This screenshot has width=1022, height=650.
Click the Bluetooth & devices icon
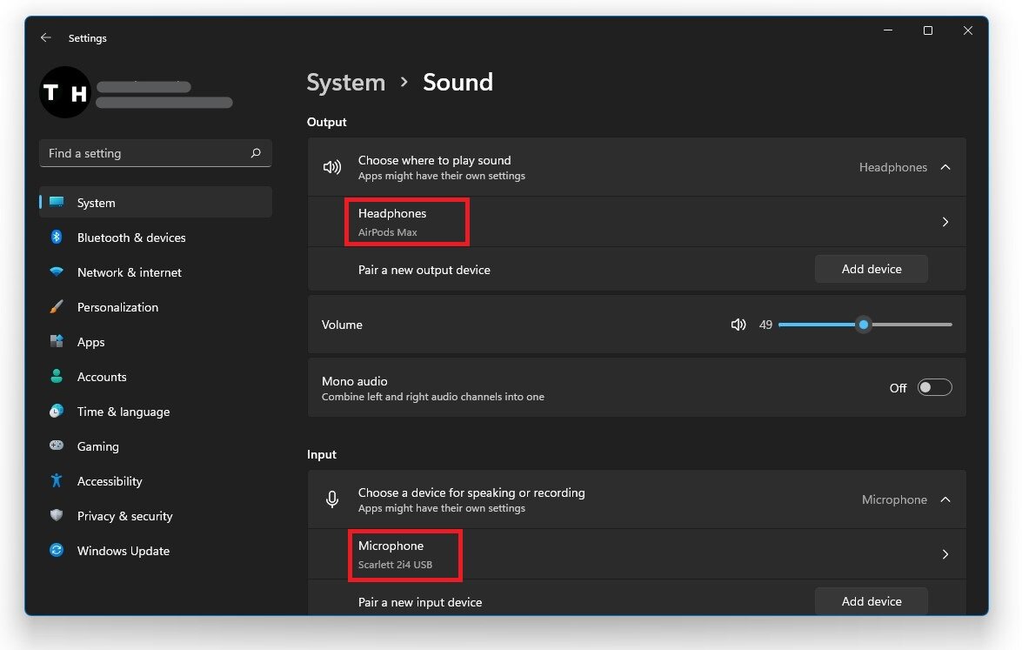coord(57,238)
